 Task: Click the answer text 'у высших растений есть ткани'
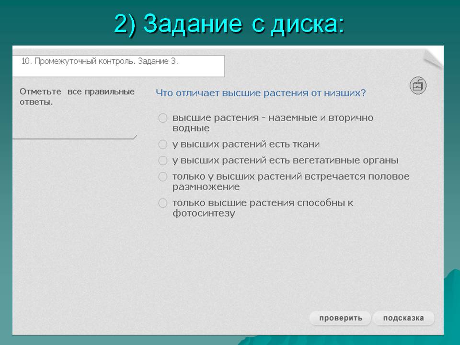pos(246,144)
